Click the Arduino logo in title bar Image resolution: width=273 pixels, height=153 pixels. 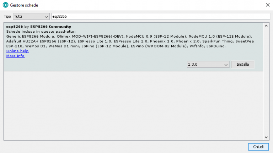(x=5, y=5)
